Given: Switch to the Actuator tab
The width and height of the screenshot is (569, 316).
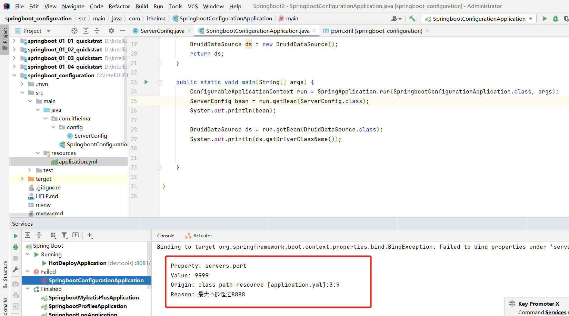Looking at the screenshot, I should click(199, 236).
